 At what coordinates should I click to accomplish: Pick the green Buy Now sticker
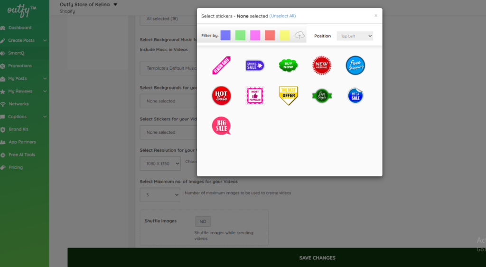coord(288,65)
